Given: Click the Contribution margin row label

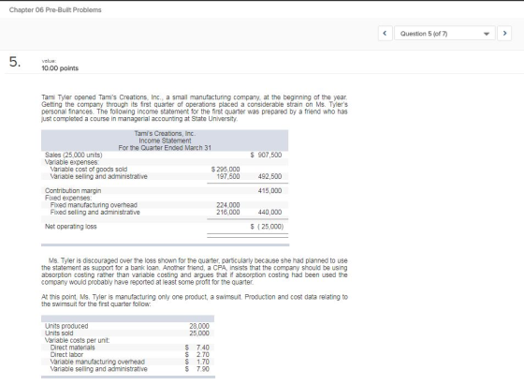Looking at the screenshot, I should click(x=73, y=191).
